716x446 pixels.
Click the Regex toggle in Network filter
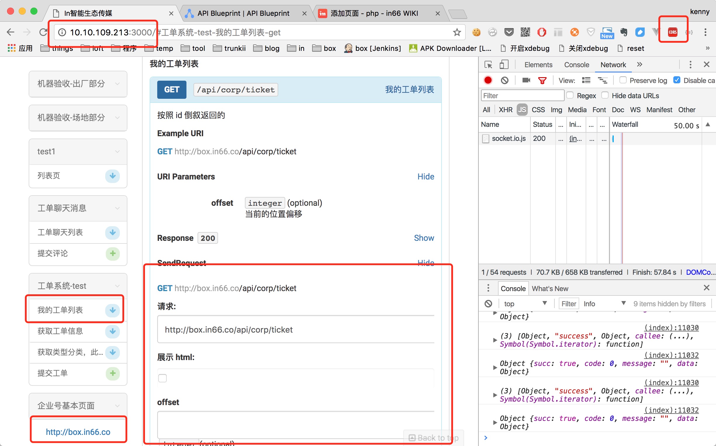click(571, 96)
